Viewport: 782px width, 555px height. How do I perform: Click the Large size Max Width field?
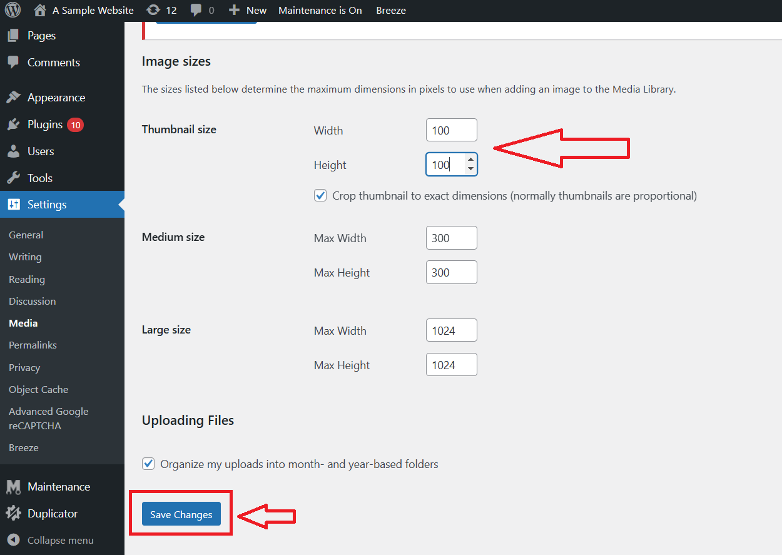451,330
